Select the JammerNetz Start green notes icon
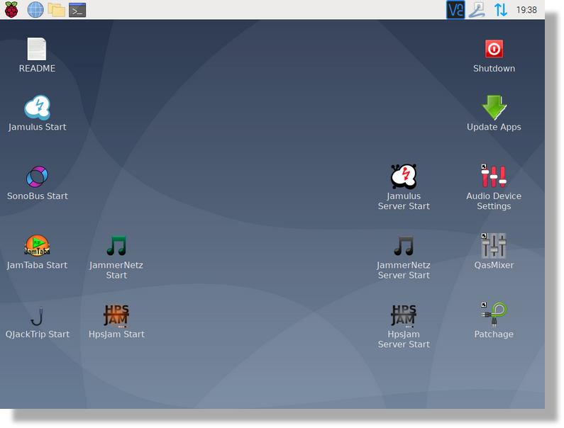Screen dimensions: 564x428 coord(116,245)
